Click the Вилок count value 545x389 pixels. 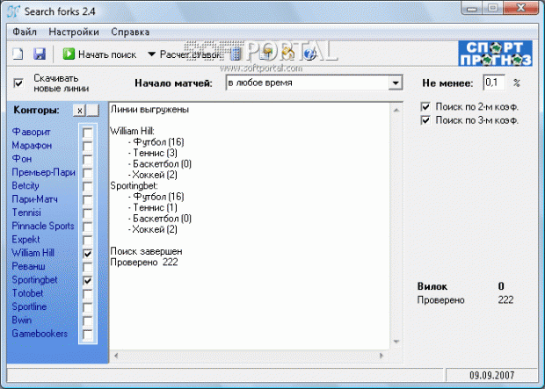click(501, 286)
